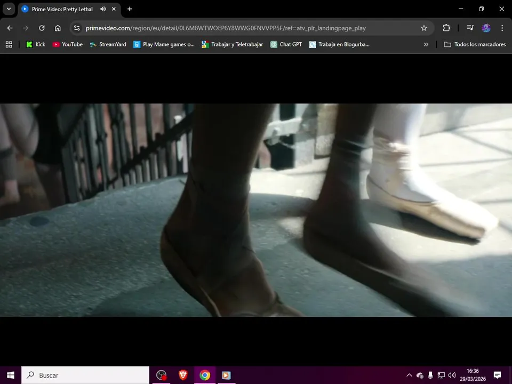Image resolution: width=512 pixels, height=384 pixels.
Task: Open the Windows Start menu
Action: pyautogui.click(x=11, y=375)
